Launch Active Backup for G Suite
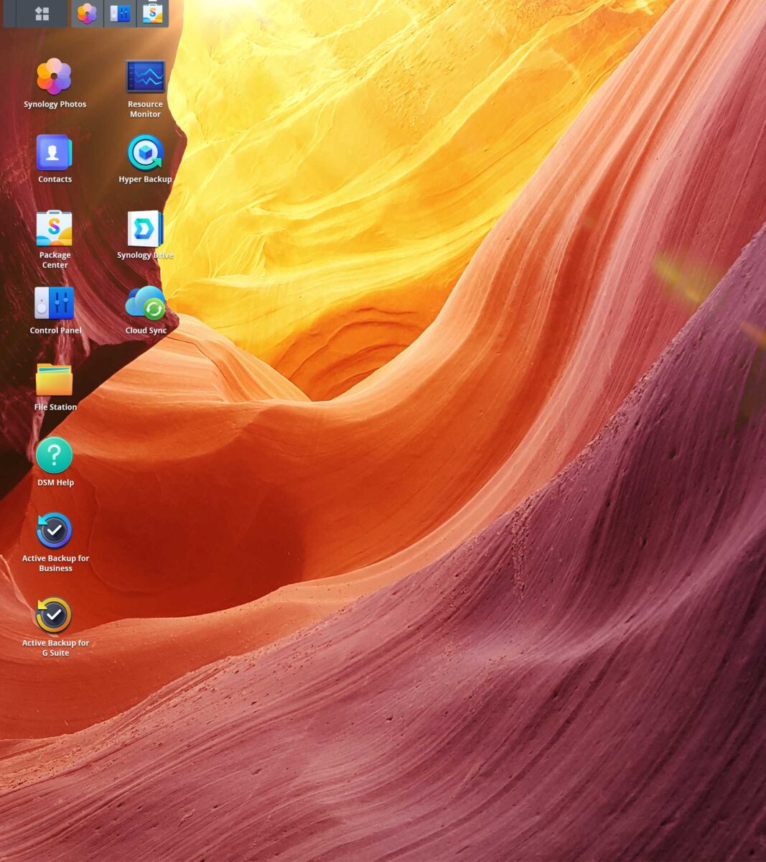Screen dimensions: 766x862 click(55, 616)
